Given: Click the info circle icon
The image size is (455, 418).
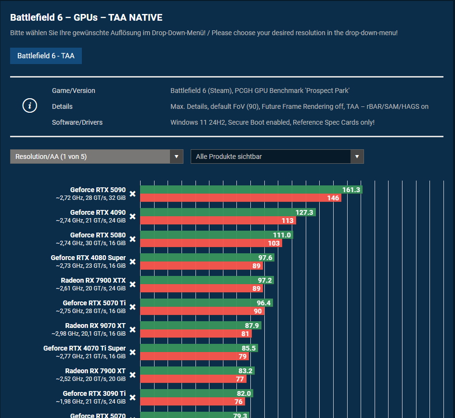Looking at the screenshot, I should click(29, 105).
